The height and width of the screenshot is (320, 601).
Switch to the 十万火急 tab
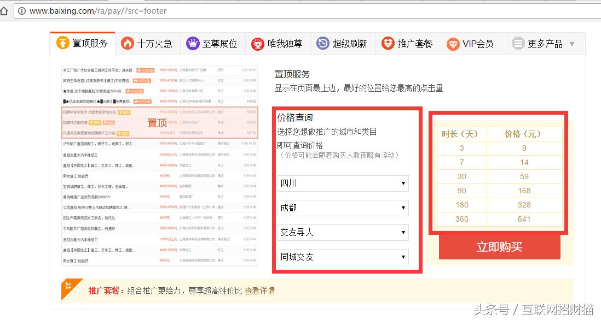(x=148, y=44)
